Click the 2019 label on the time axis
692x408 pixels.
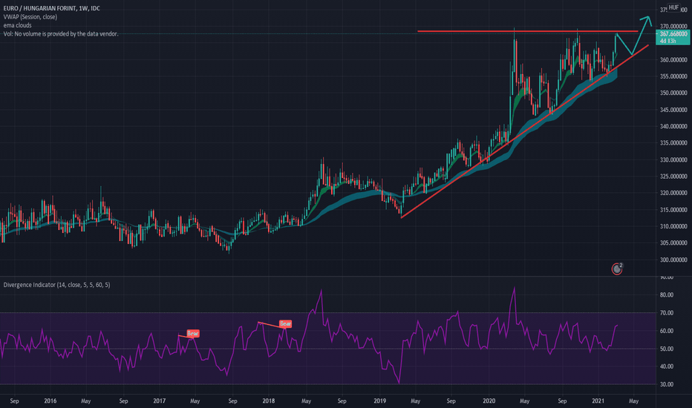click(379, 401)
